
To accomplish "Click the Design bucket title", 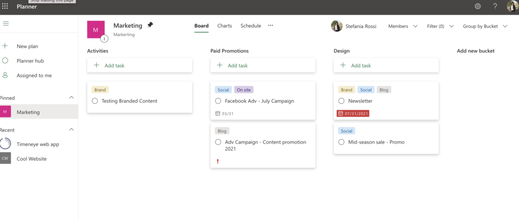I will point(342,51).
